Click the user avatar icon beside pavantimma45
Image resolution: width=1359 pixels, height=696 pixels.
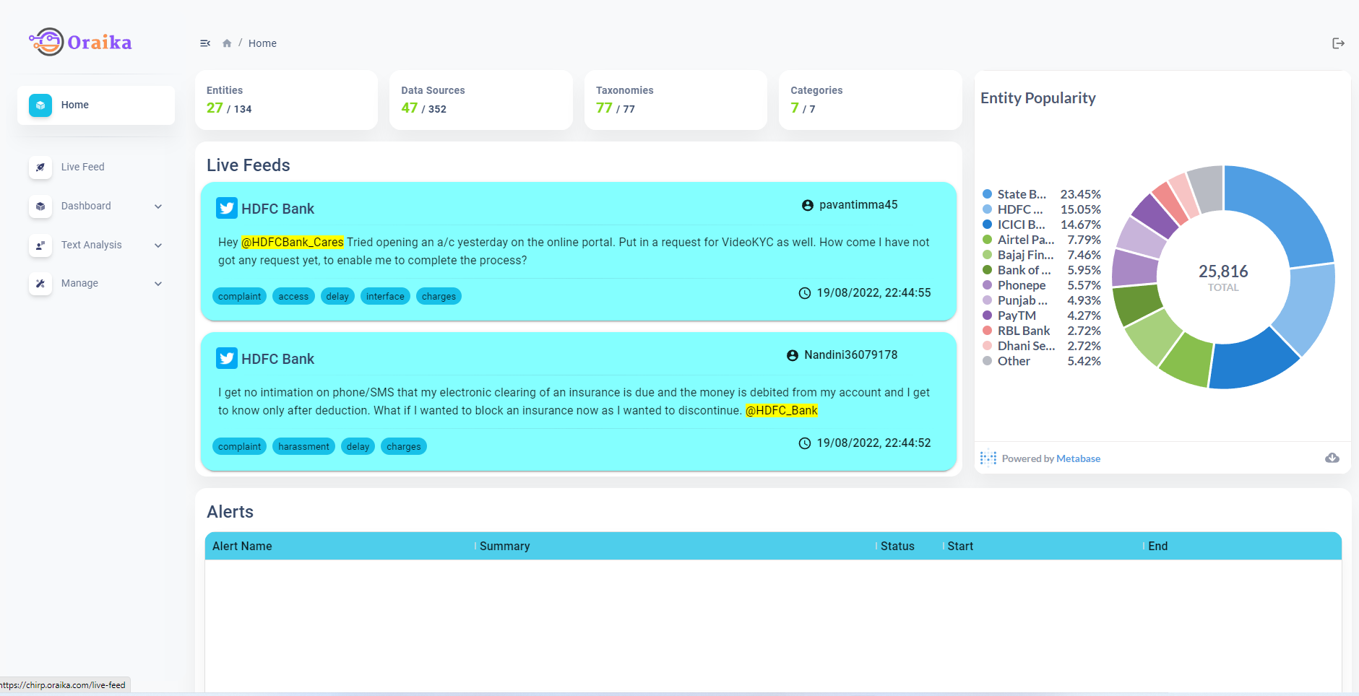click(x=808, y=205)
